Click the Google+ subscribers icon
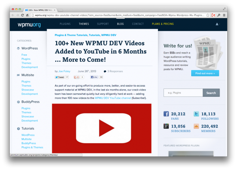 (x=166, y=126)
